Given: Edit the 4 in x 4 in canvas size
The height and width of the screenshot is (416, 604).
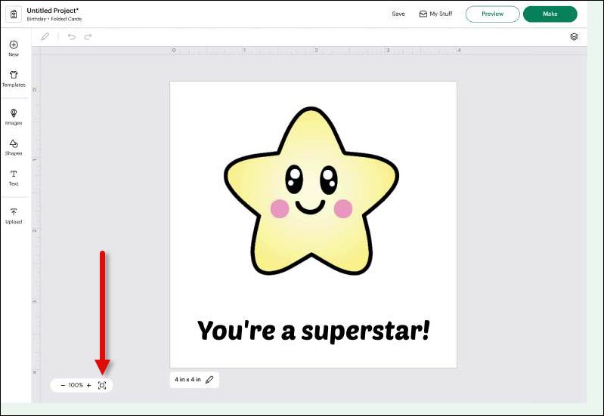Looking at the screenshot, I should coord(209,379).
